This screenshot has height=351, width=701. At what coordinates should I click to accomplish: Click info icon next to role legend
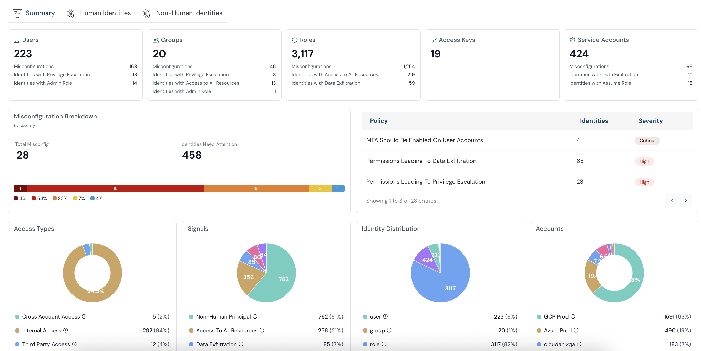pyautogui.click(x=384, y=344)
